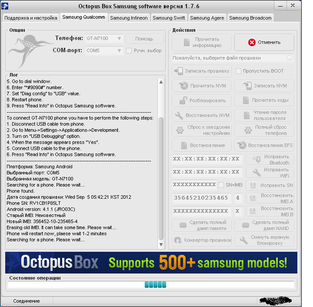Viewport: 313px width, 307px height.
Task: Click the operation status progress bar
Action: pyautogui.click(x=151, y=284)
